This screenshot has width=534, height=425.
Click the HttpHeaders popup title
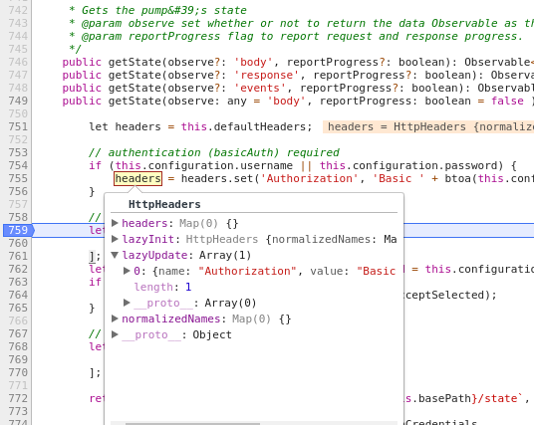coord(164,204)
